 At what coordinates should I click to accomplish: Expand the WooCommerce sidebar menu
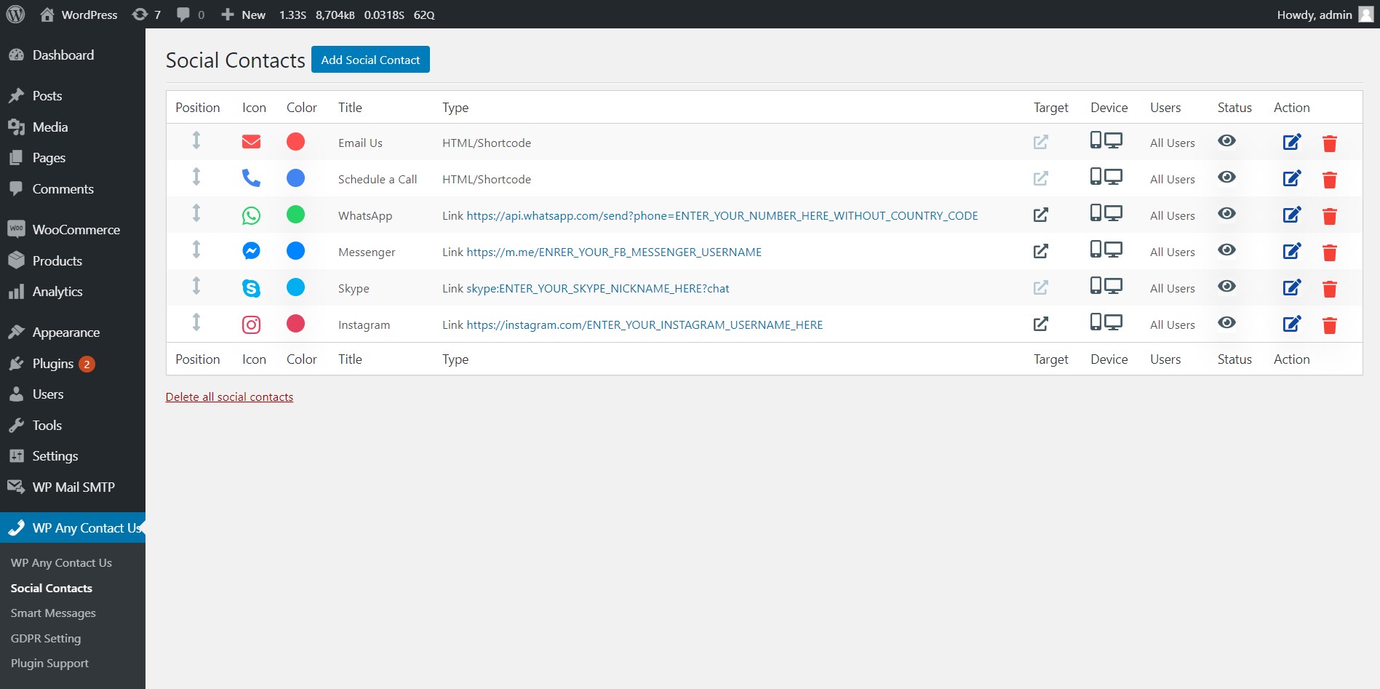click(76, 230)
